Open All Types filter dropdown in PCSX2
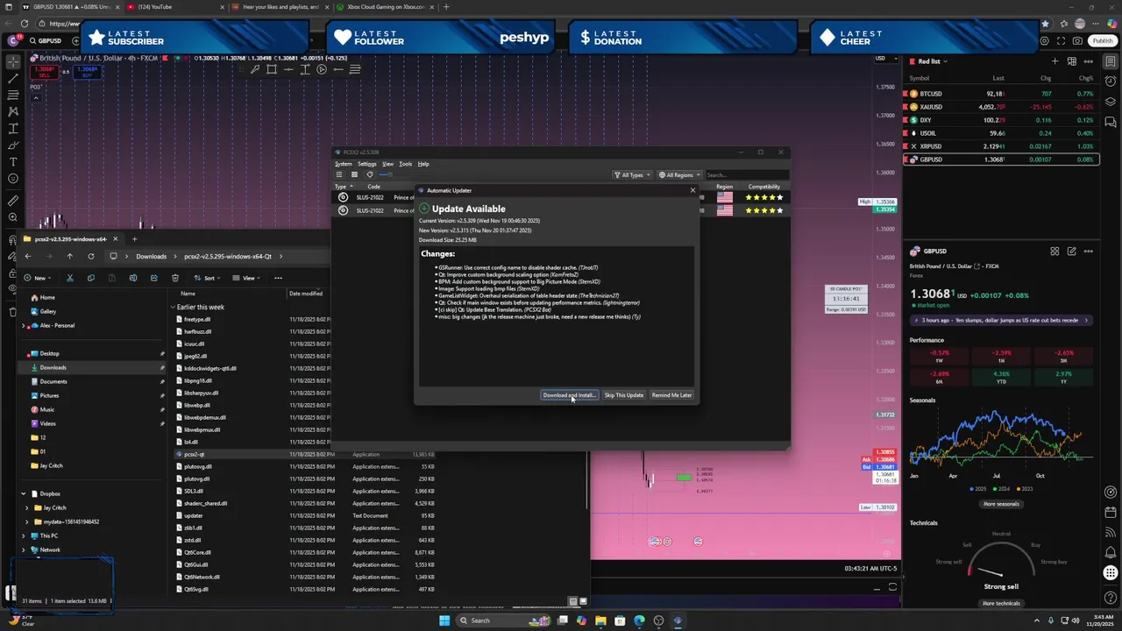The height and width of the screenshot is (631, 1122). coord(632,175)
